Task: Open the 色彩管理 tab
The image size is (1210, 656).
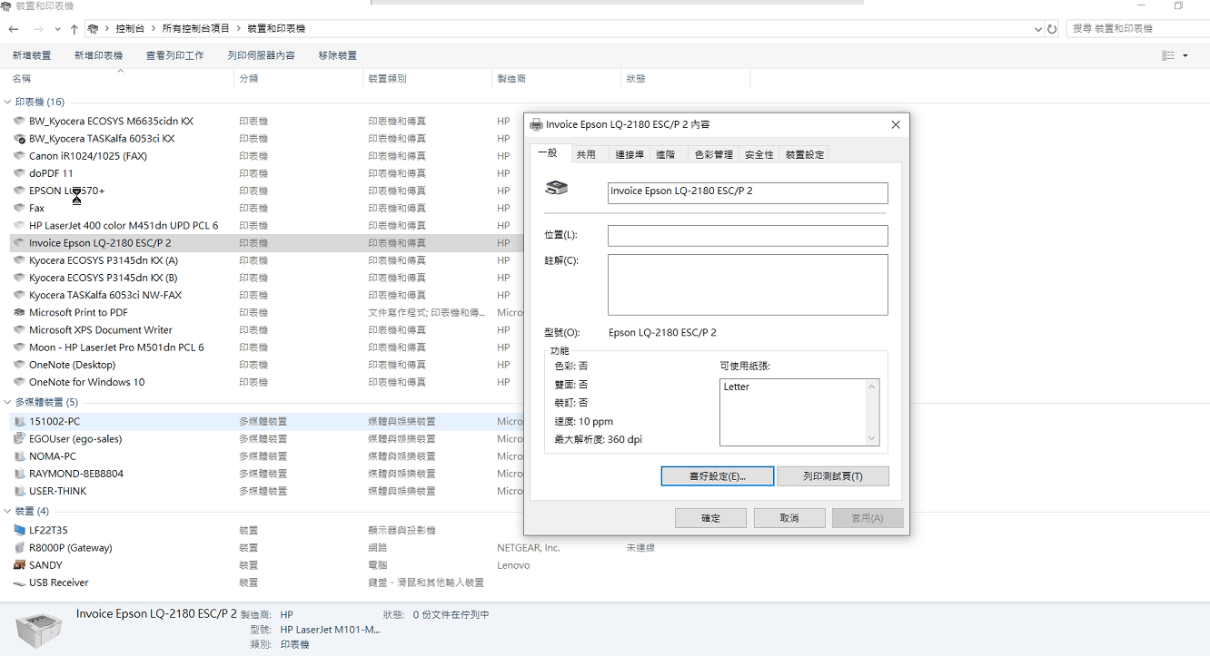Action: pyautogui.click(x=713, y=154)
